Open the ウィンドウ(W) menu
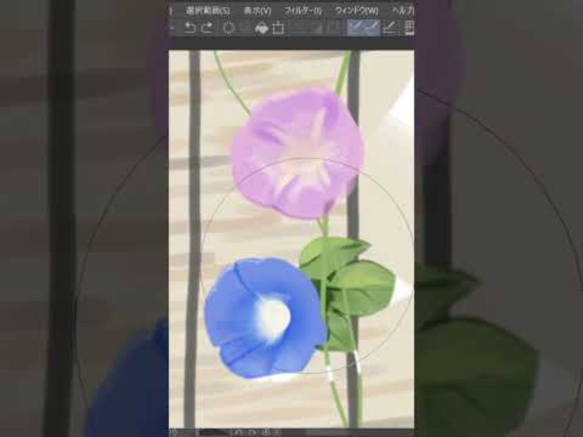583x437 pixels. (x=356, y=10)
